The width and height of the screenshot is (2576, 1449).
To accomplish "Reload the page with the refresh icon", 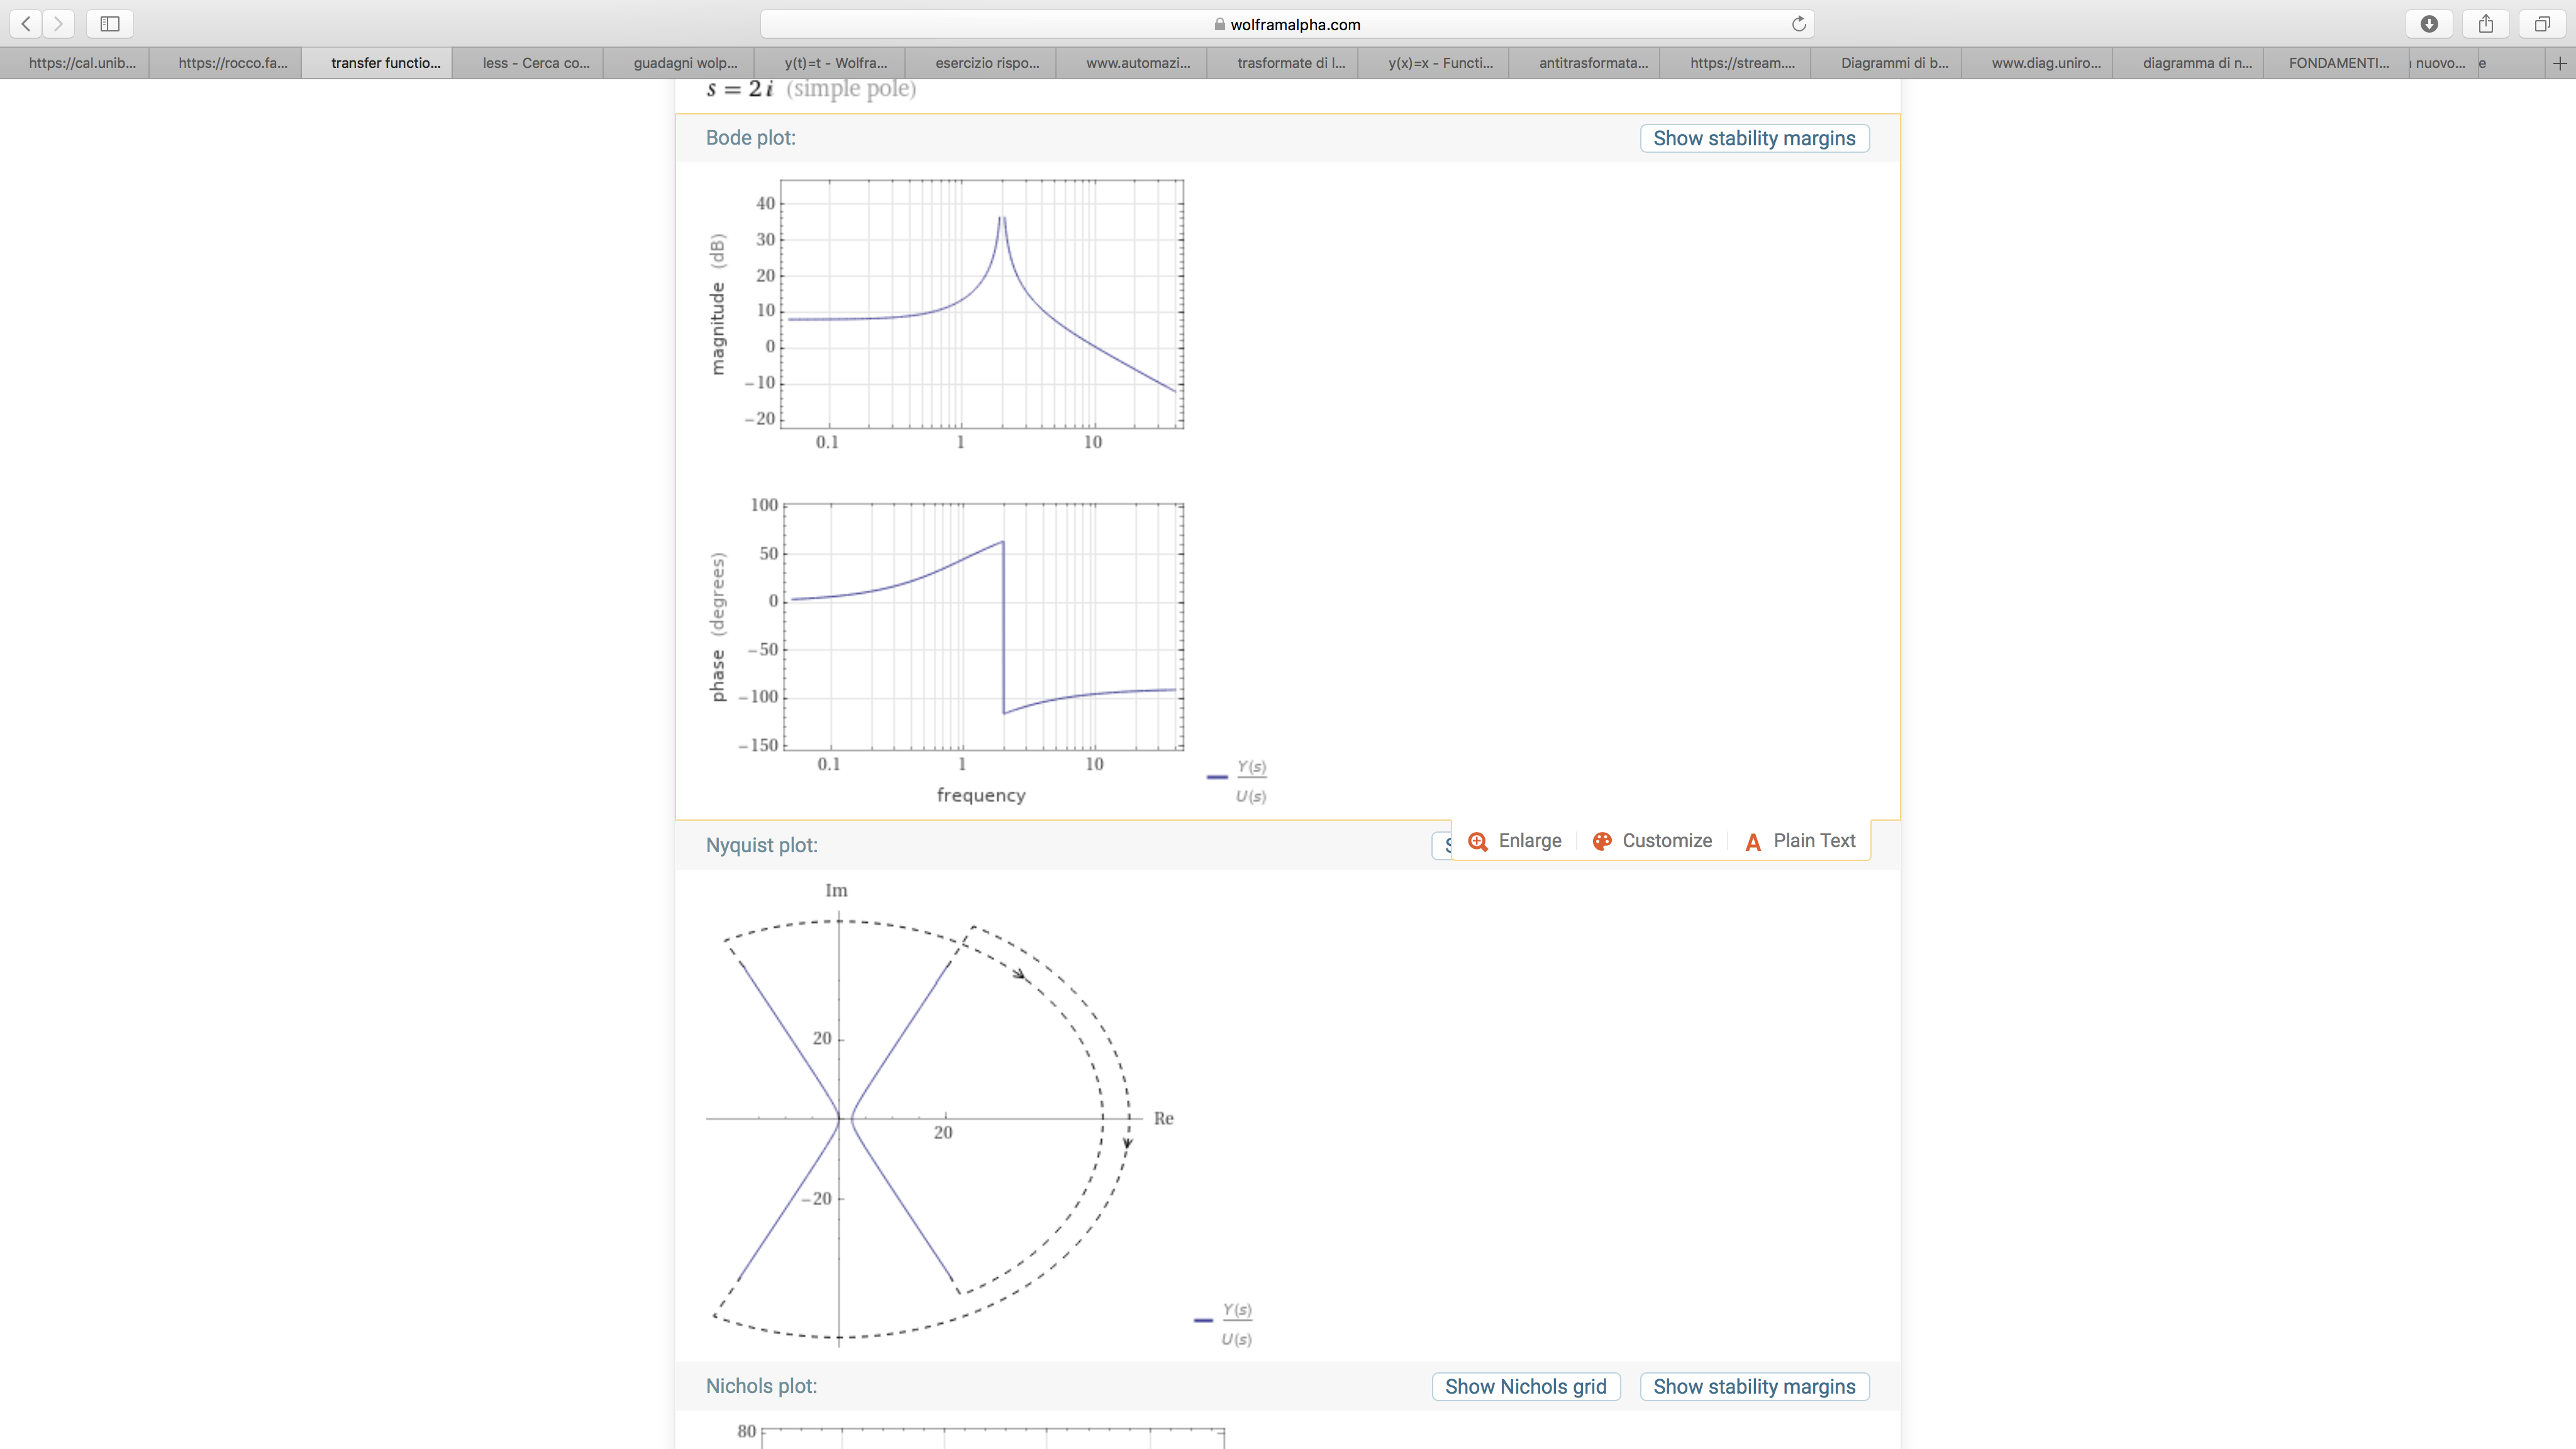I will click(x=1798, y=24).
